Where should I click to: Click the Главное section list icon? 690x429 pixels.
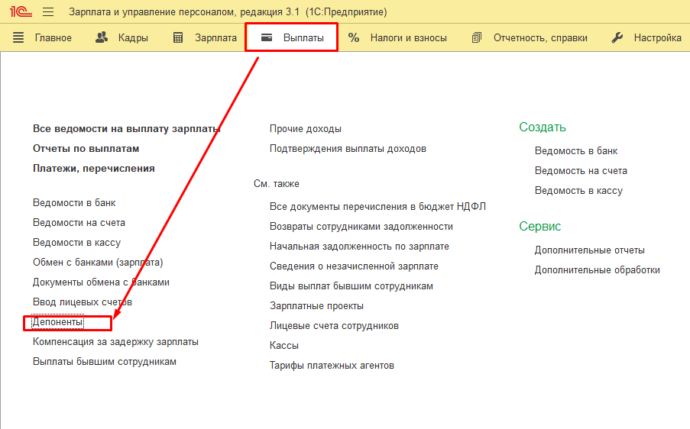click(18, 37)
